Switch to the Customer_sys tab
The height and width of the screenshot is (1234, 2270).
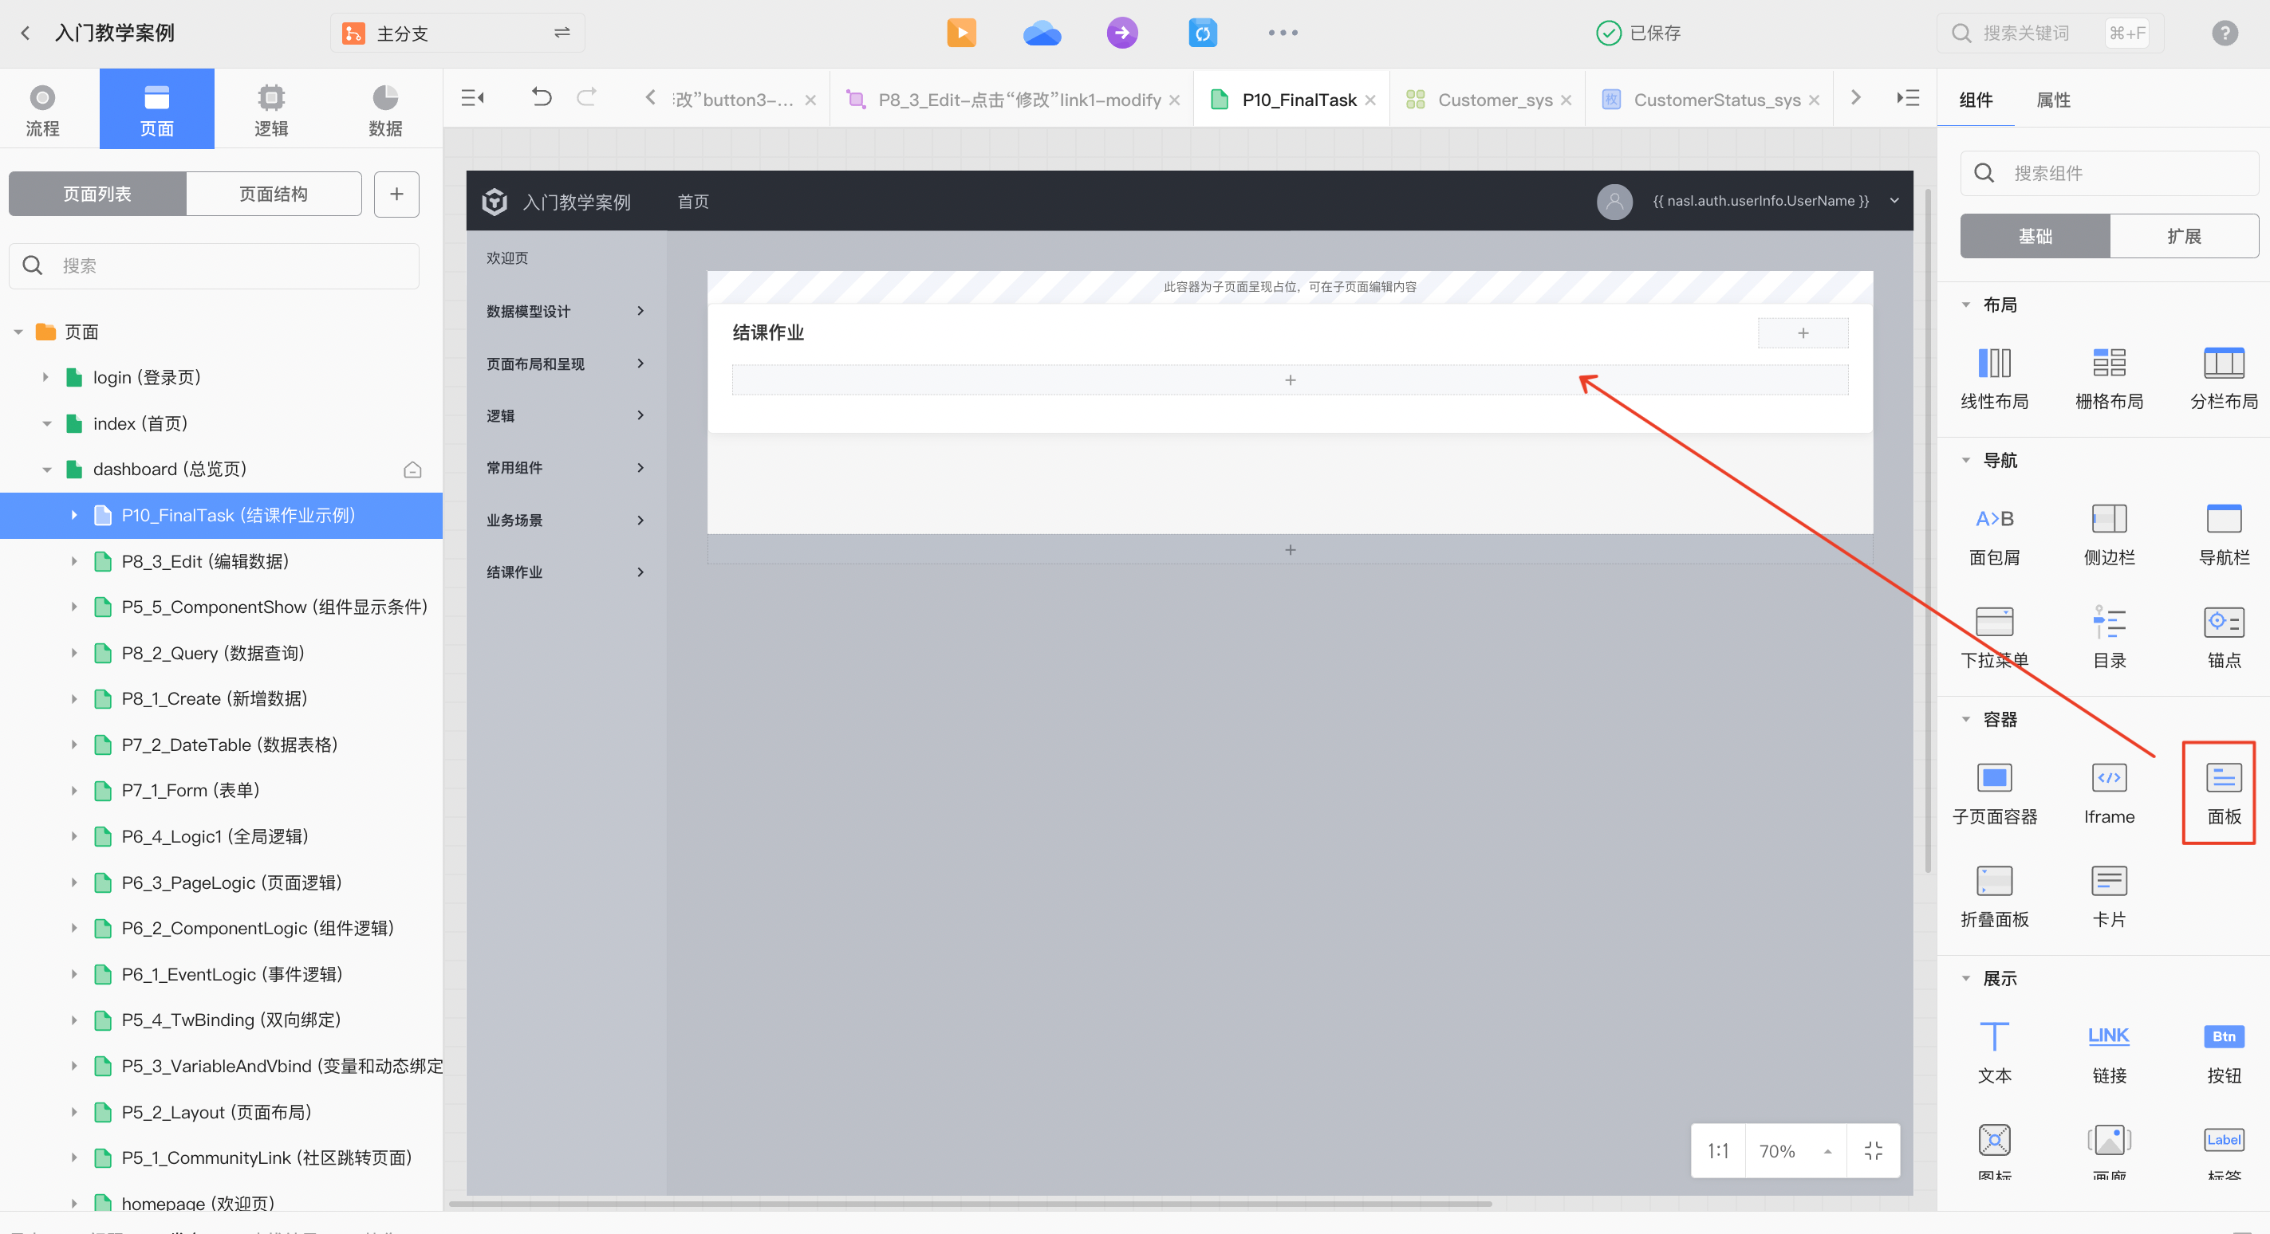tap(1487, 100)
